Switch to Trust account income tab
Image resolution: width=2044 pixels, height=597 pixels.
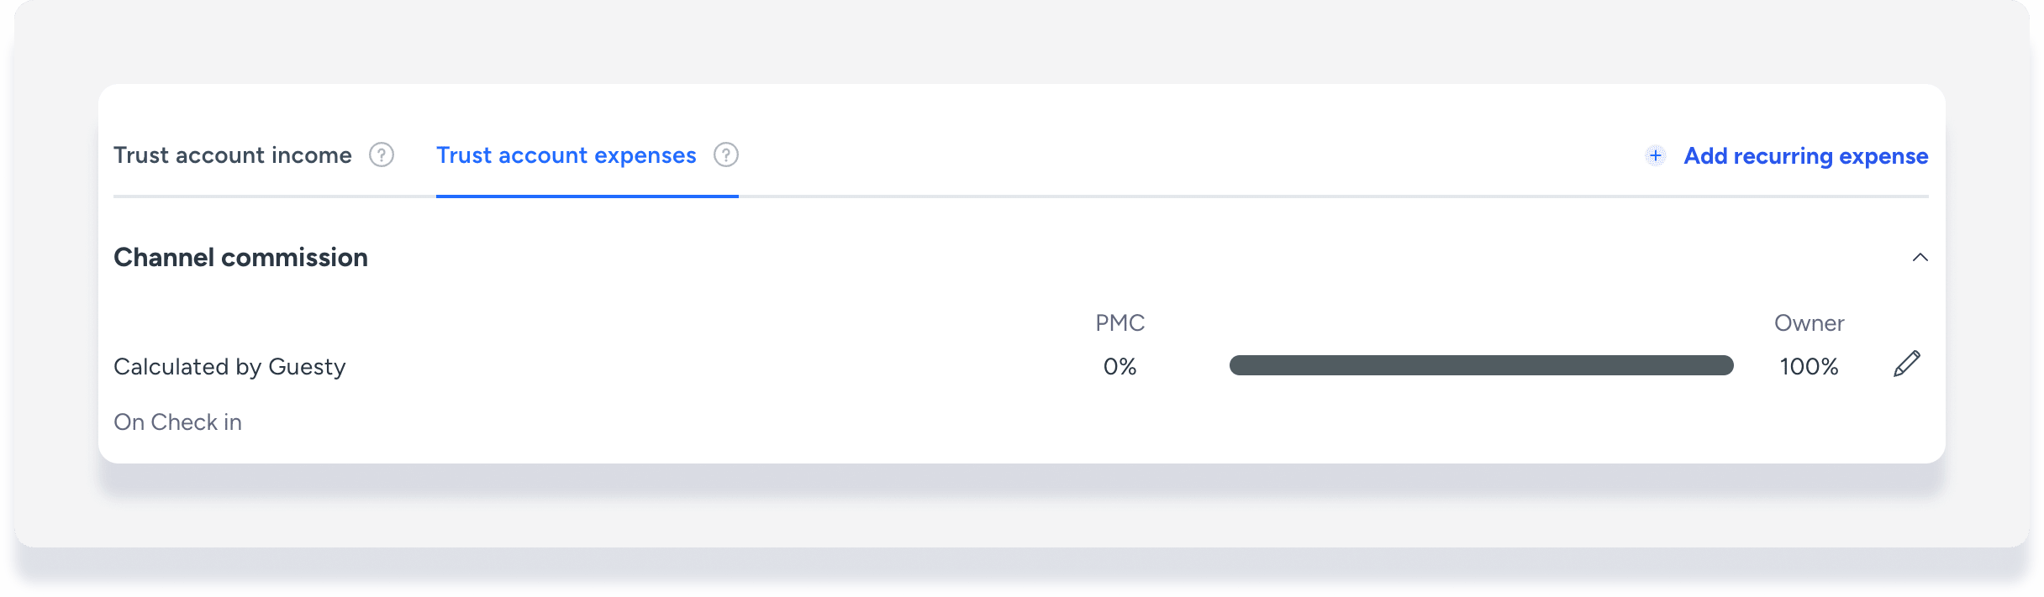(233, 155)
